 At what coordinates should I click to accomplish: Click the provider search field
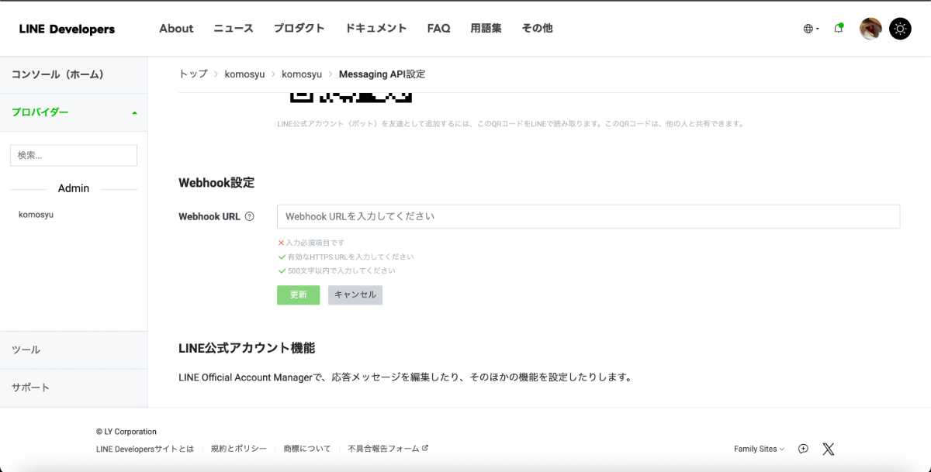74,155
